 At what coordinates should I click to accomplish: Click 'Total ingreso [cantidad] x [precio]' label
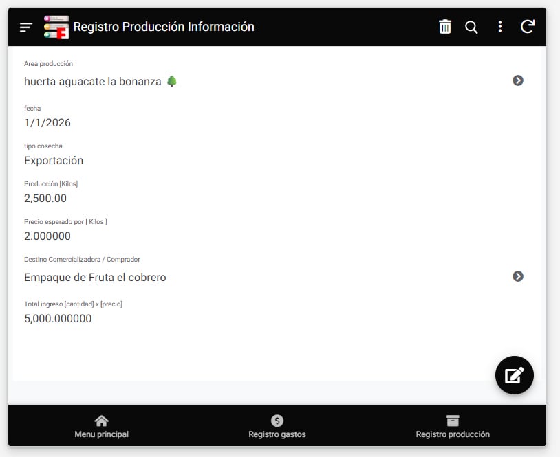pos(73,304)
